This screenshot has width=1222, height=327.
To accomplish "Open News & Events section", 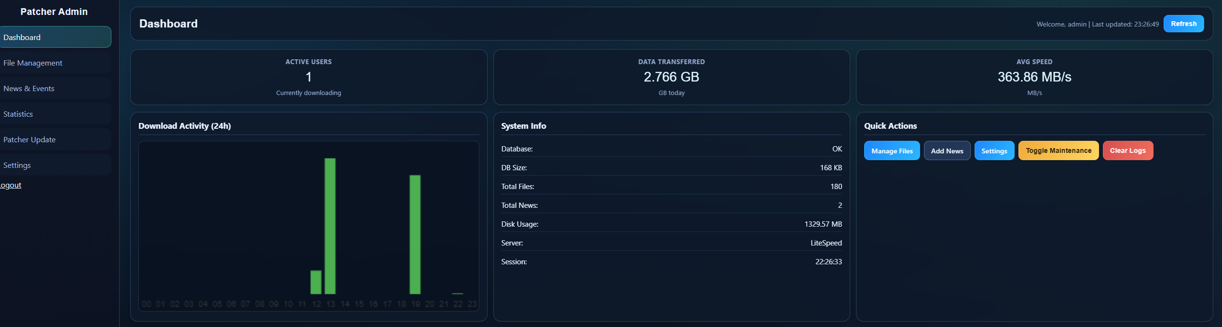I will [55, 88].
